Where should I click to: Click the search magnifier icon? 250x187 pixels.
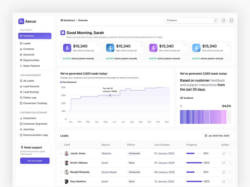coord(168,20)
